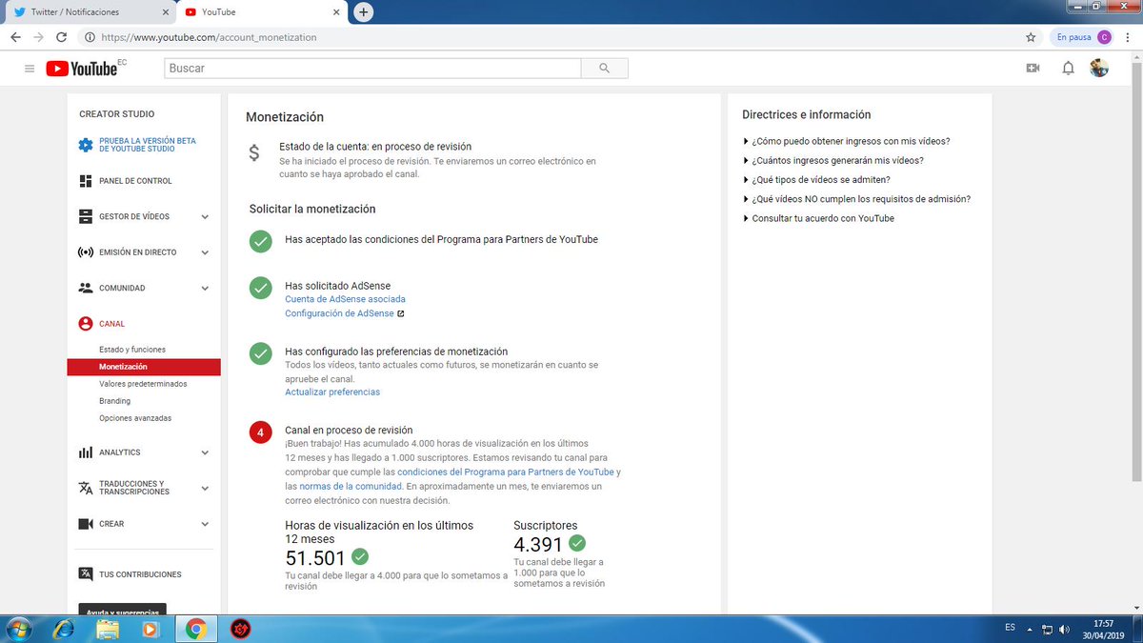
Task: Click into the Buscar search field
Action: pyautogui.click(x=372, y=69)
